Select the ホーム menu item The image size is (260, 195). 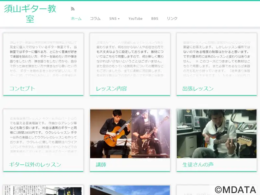tap(76, 19)
